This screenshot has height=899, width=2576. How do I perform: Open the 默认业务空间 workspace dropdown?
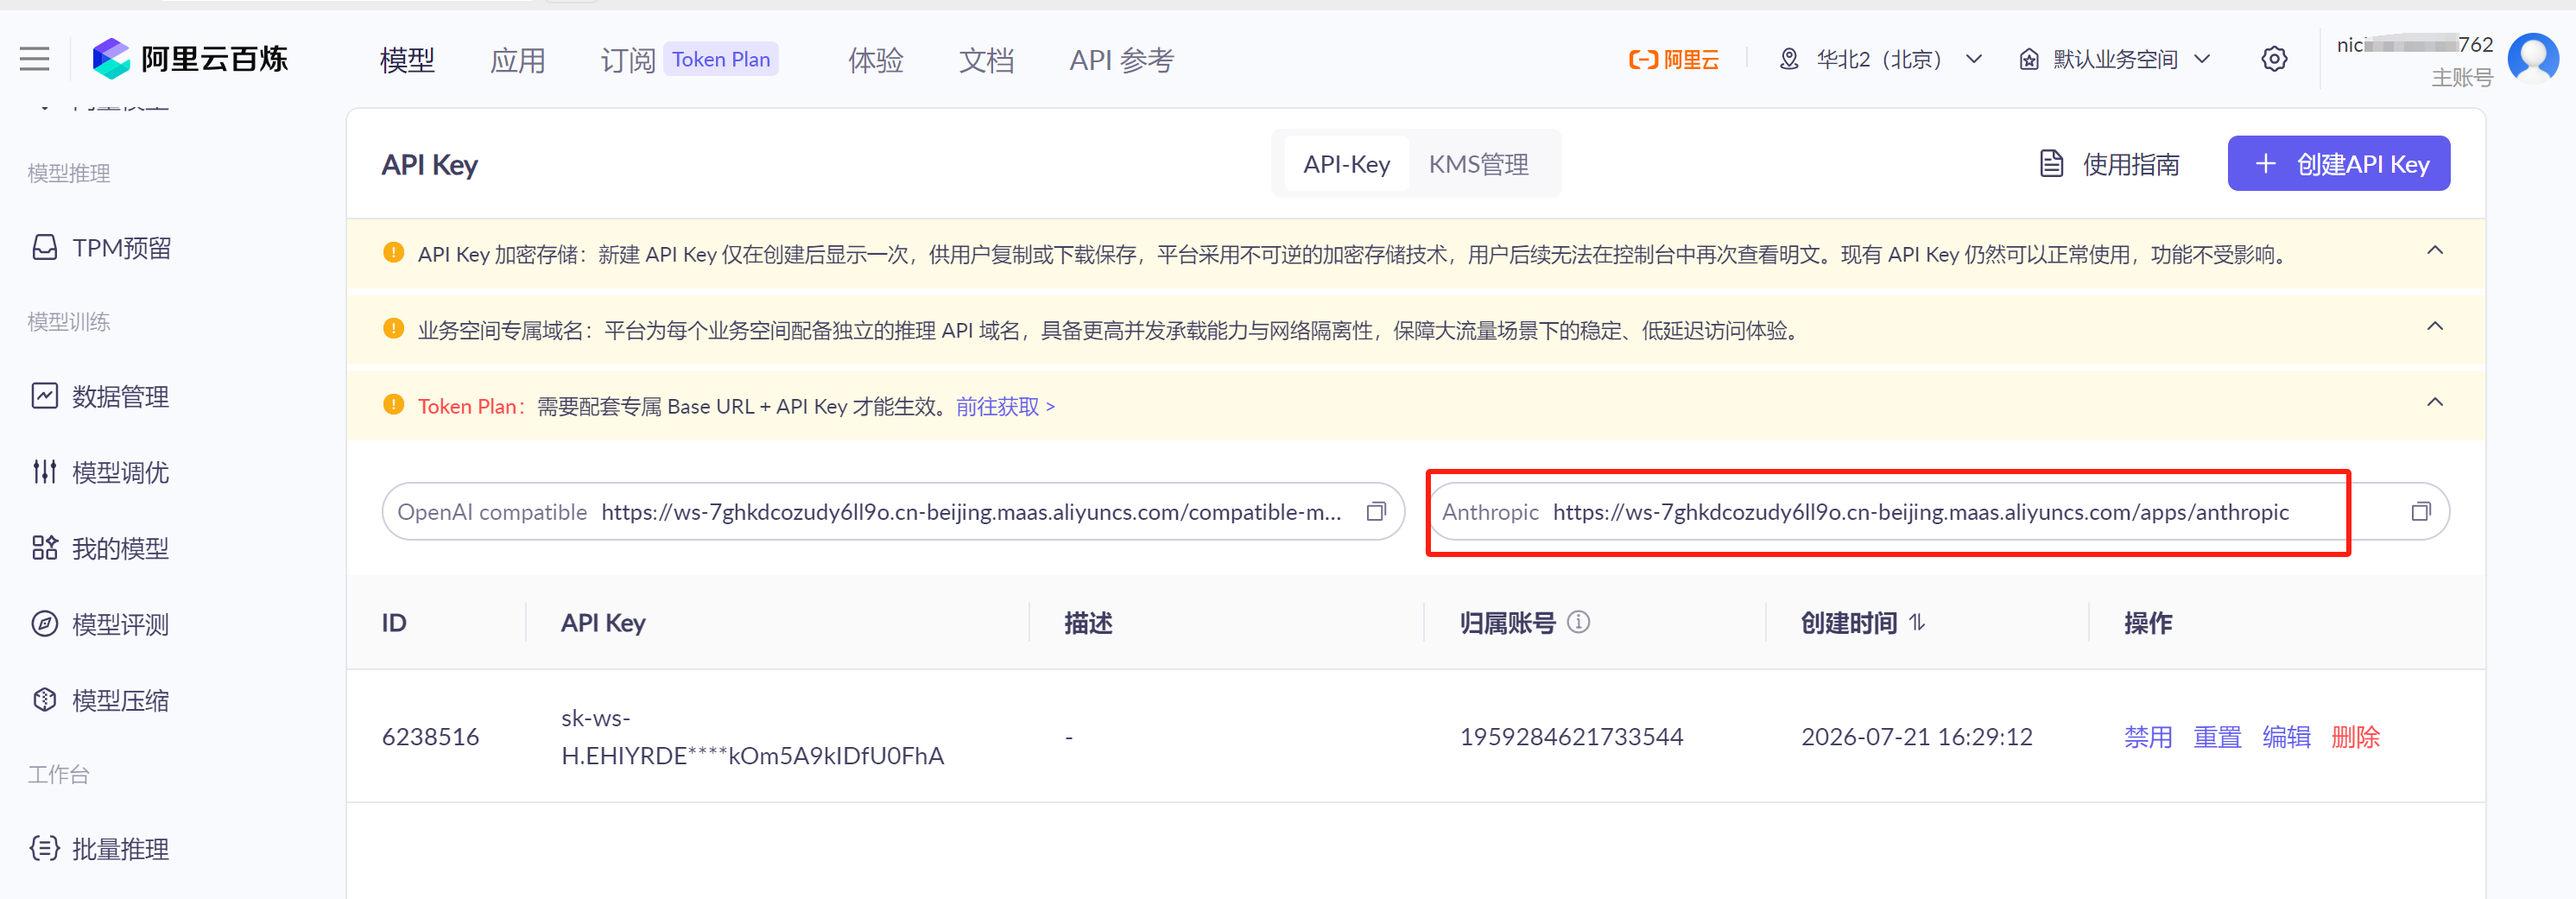point(2114,59)
